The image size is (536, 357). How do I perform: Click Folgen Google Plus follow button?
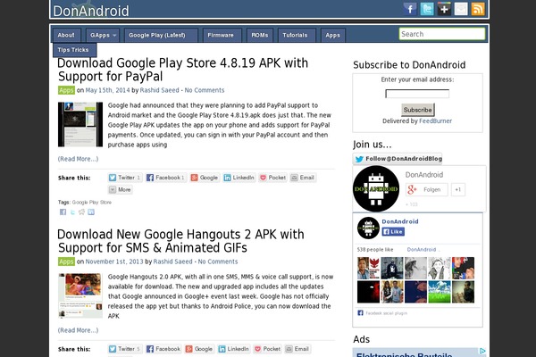tap(427, 189)
